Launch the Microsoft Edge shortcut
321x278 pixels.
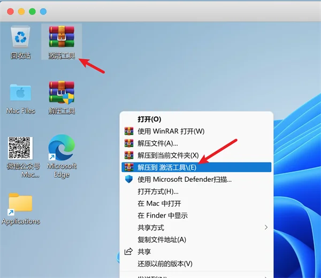(62, 157)
